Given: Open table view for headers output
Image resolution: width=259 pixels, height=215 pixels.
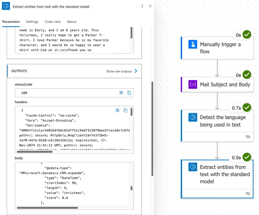Looking at the screenshot, I should point(117,110).
